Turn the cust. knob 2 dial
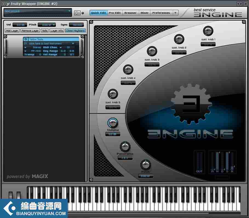This screenshot has height=218, width=249. click(x=179, y=39)
